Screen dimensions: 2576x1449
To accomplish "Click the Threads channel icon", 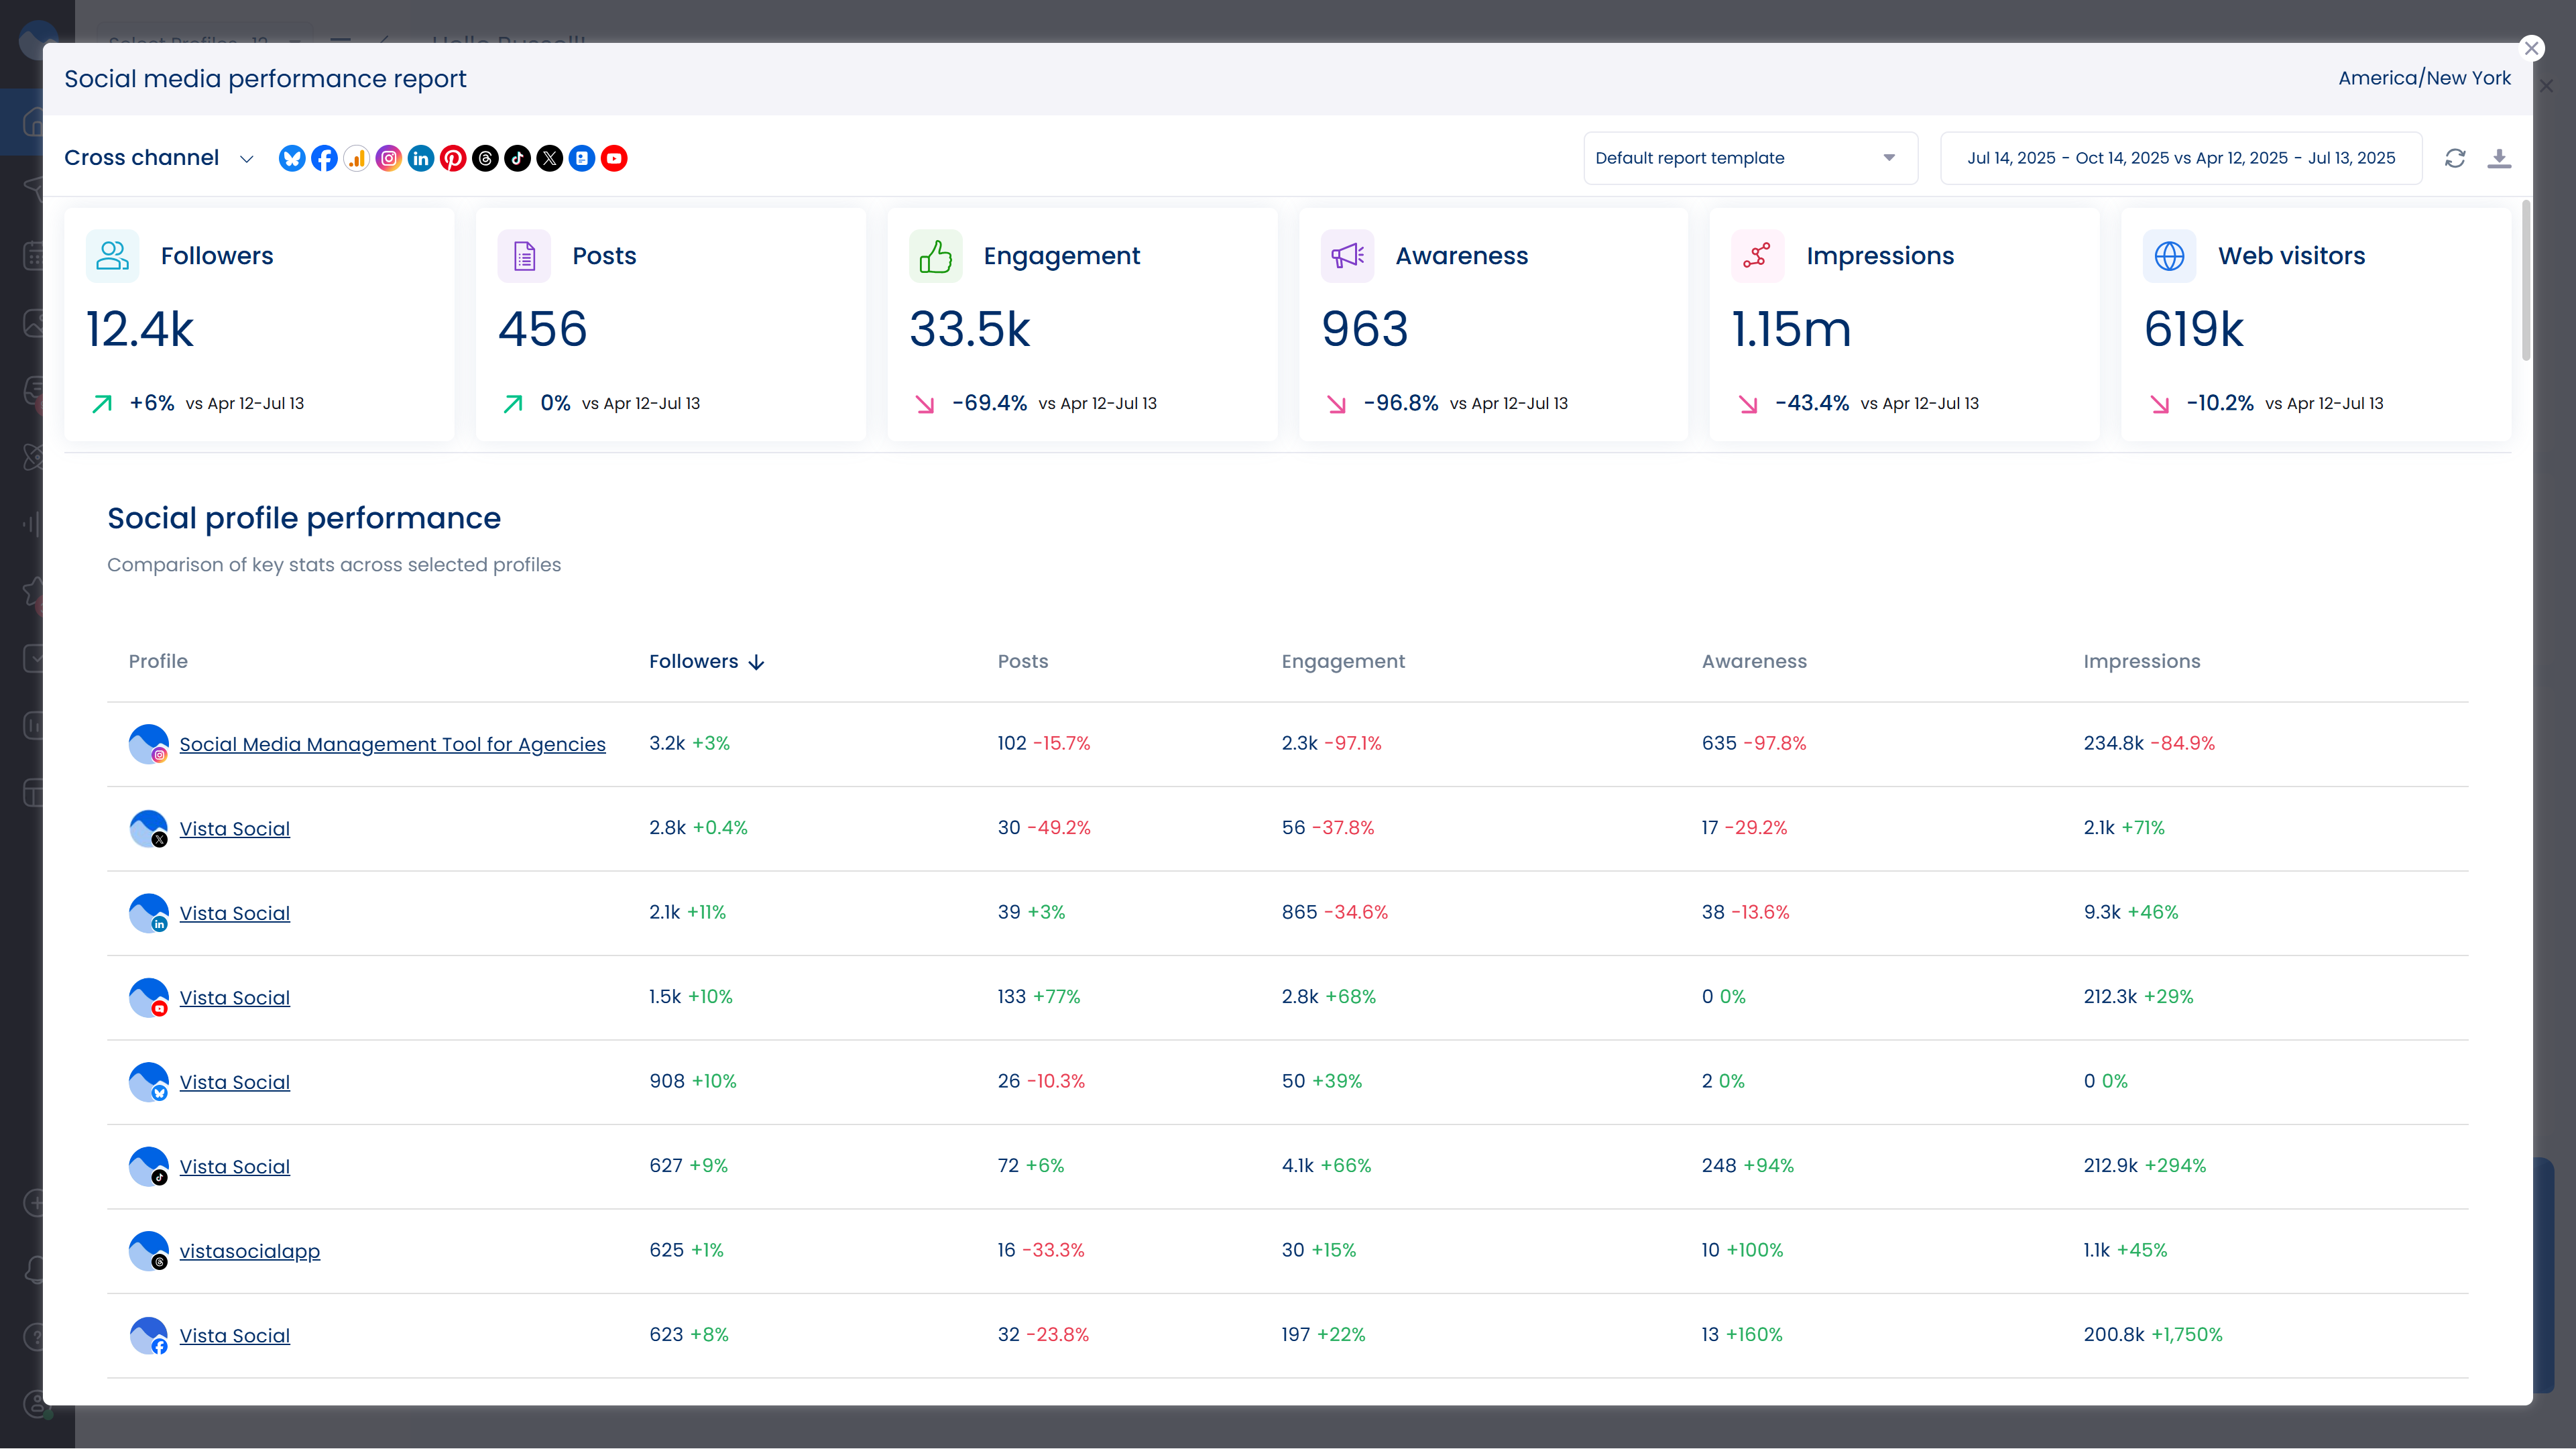I will [485, 158].
